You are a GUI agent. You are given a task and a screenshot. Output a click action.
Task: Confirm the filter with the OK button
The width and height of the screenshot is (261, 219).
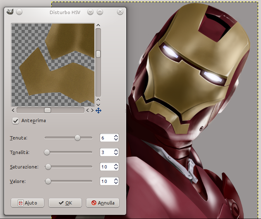[65, 203]
